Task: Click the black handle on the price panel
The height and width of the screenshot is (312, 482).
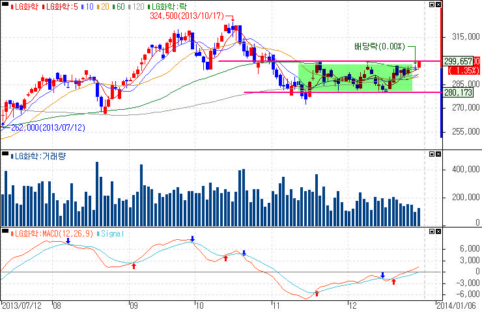Action: coord(4,5)
